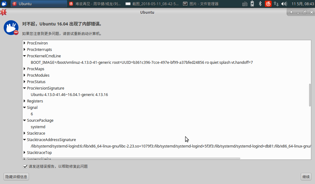Viewport: 315px width, 184px height.
Task: Expand the ProcStatus entry
Action: coord(25,82)
